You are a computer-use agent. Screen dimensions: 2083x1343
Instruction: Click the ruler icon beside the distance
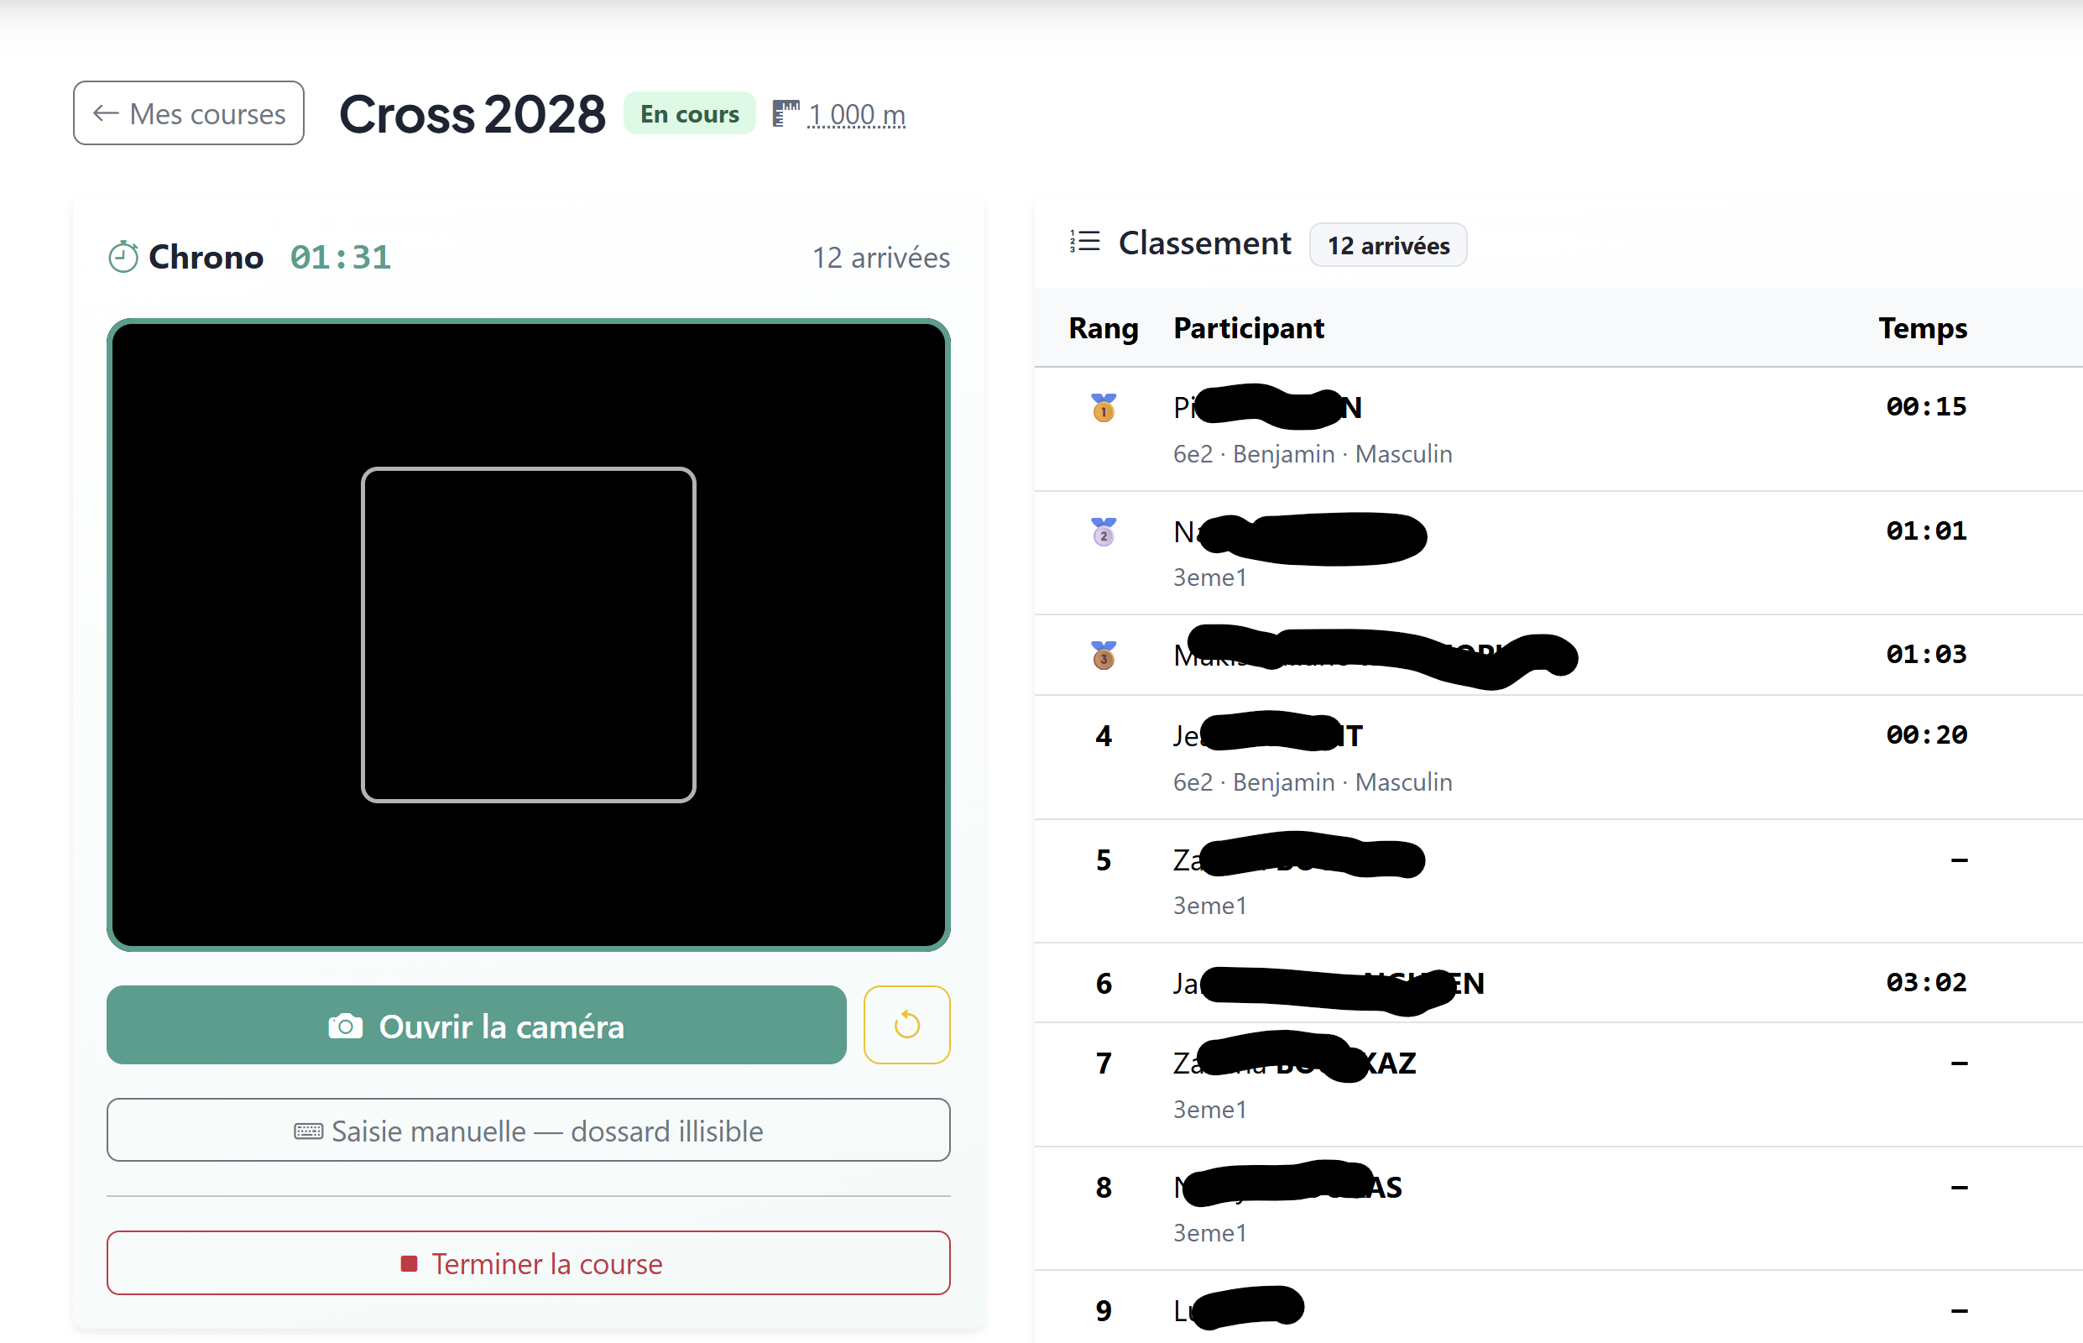(786, 113)
